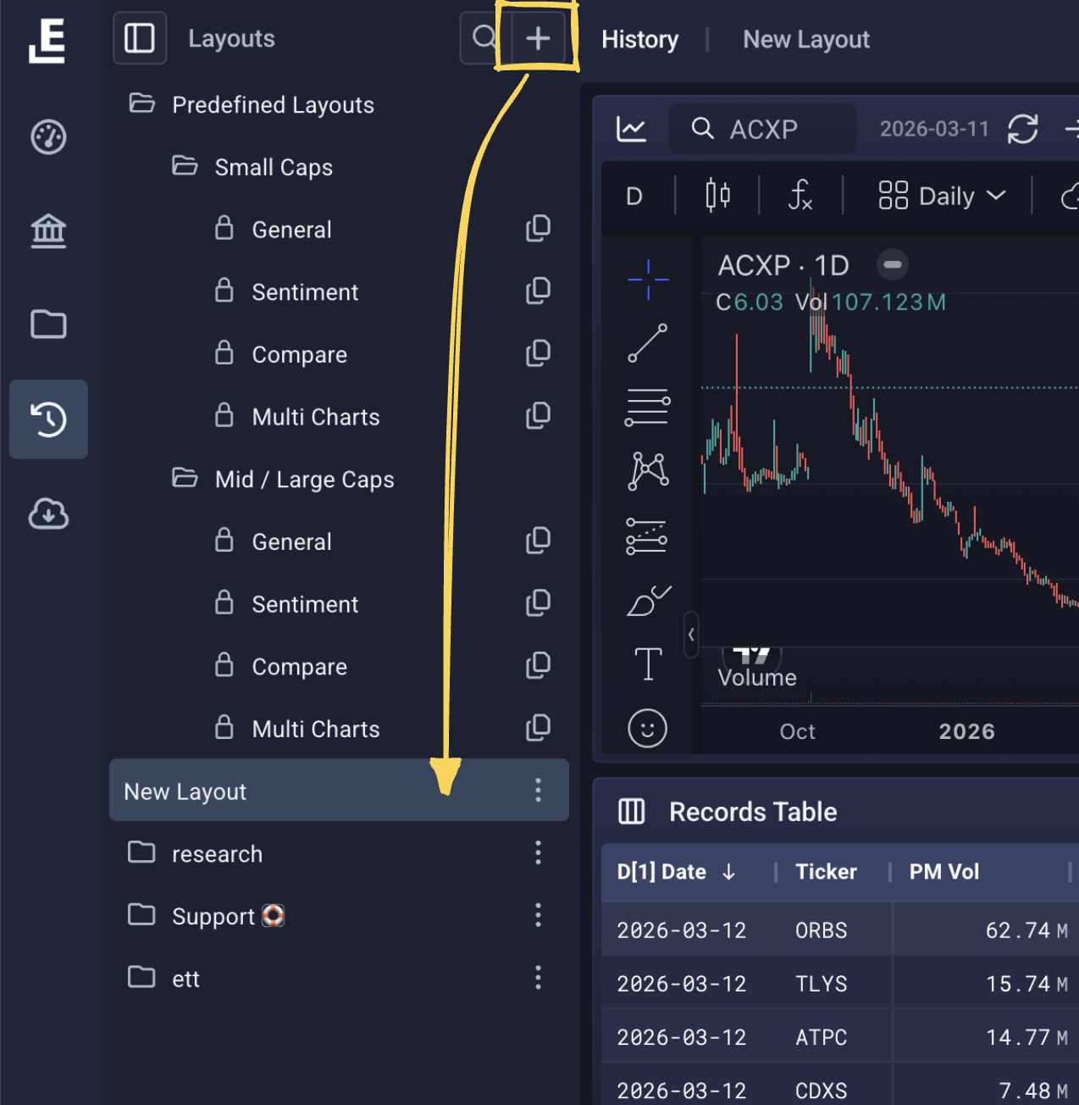
Task: Open the indicators fx button
Action: click(800, 196)
